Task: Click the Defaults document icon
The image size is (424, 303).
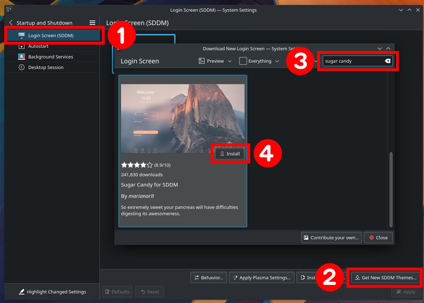Action: [107, 292]
